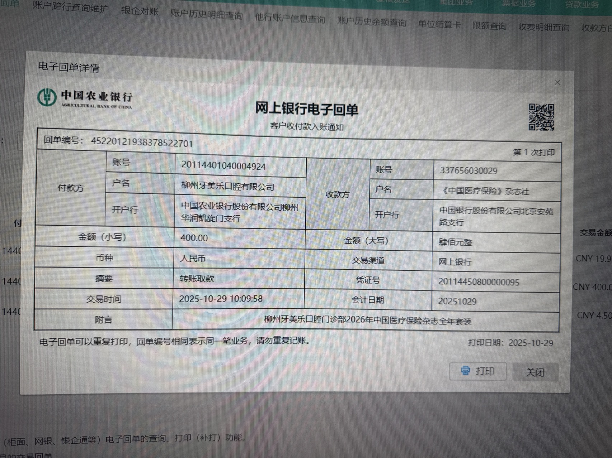Select 账户历史余额查询 in the navigation
The width and height of the screenshot is (612, 458).
(x=372, y=22)
